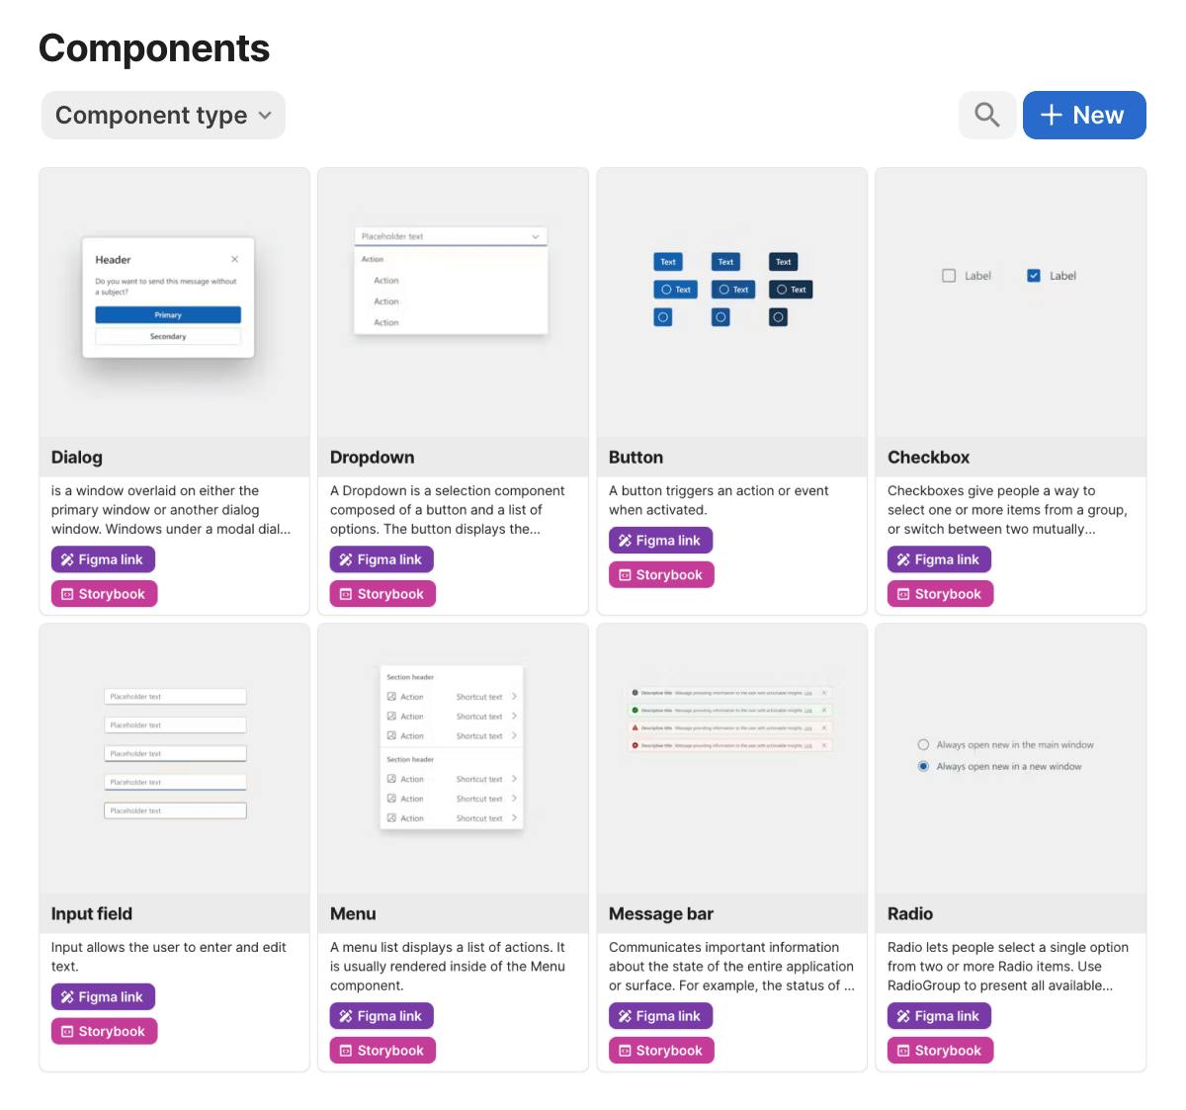The width and height of the screenshot is (1186, 1110).
Task: Open Figma link on Dialog card
Action: pyautogui.click(x=103, y=559)
